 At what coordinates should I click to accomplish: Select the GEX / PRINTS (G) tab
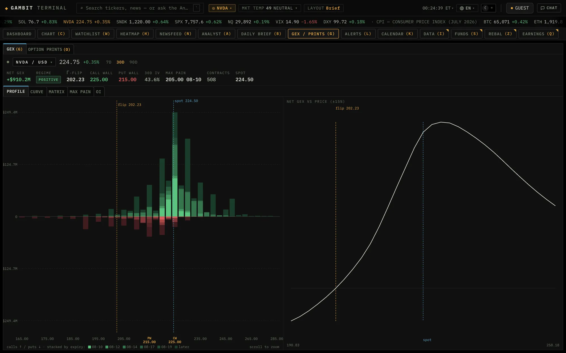point(313,34)
